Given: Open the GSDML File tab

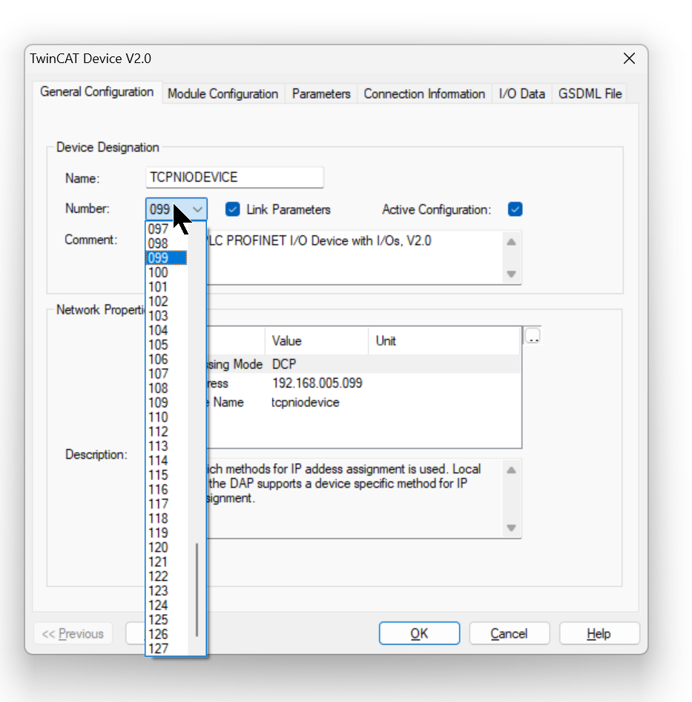Looking at the screenshot, I should tap(590, 94).
